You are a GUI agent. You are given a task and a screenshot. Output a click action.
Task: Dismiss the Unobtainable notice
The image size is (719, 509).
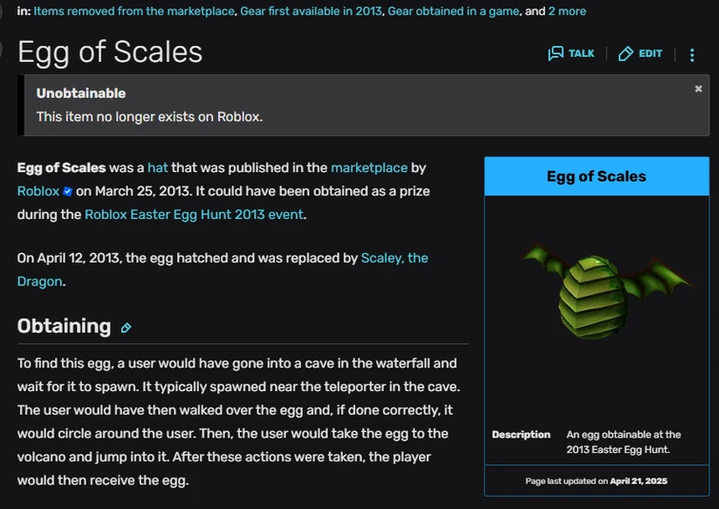(698, 88)
